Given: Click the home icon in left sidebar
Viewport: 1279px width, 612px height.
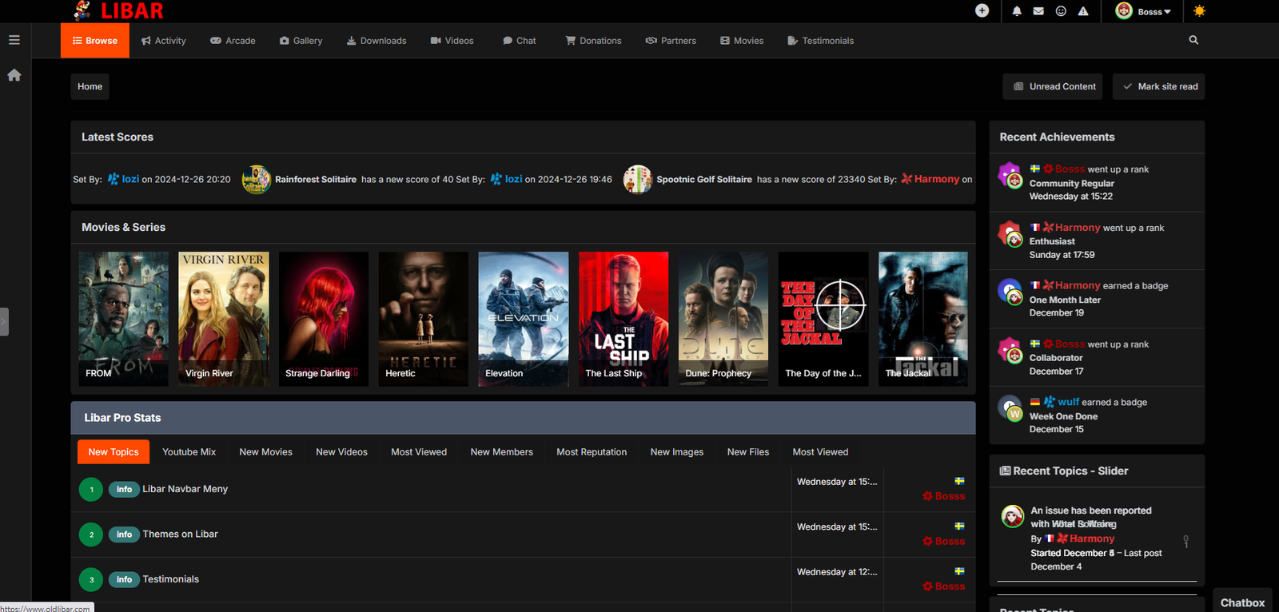Looking at the screenshot, I should click(x=14, y=75).
